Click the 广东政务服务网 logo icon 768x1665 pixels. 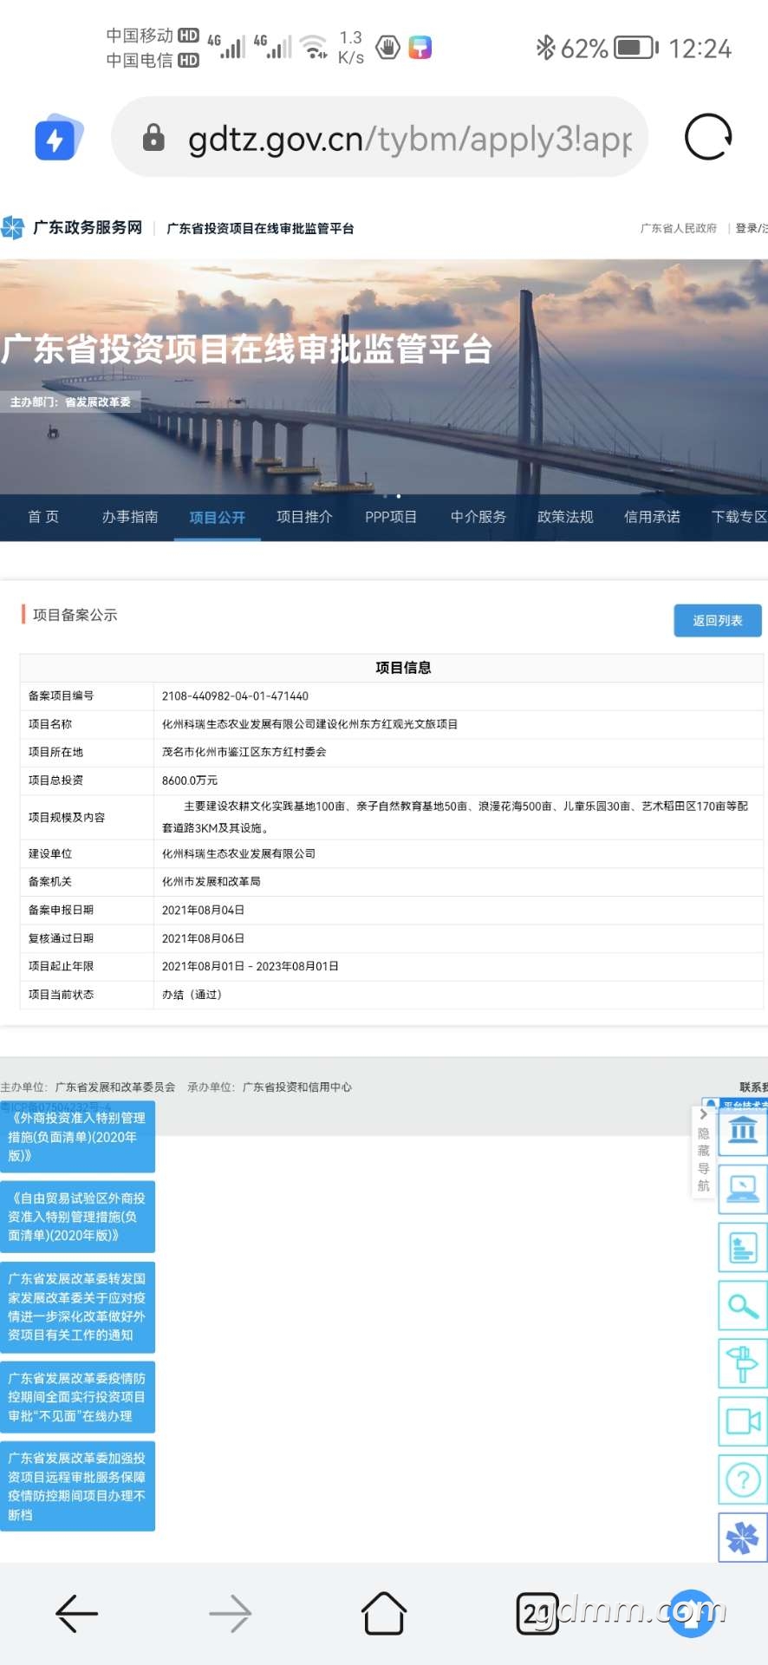(13, 228)
